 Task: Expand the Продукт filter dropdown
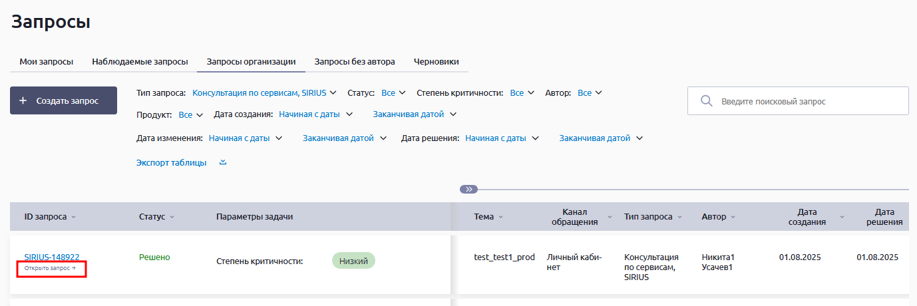tap(190, 115)
